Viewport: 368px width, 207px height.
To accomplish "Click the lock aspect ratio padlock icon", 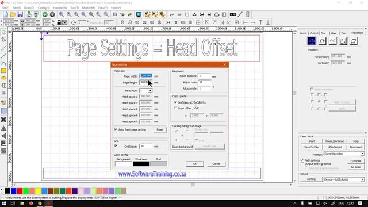I will click(x=59, y=22).
